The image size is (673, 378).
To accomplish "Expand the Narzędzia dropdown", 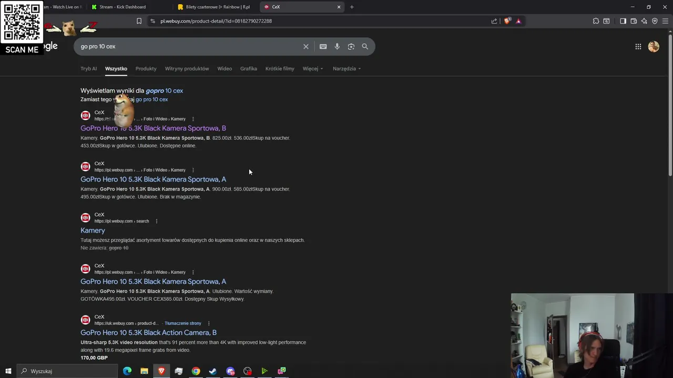I will point(346,69).
